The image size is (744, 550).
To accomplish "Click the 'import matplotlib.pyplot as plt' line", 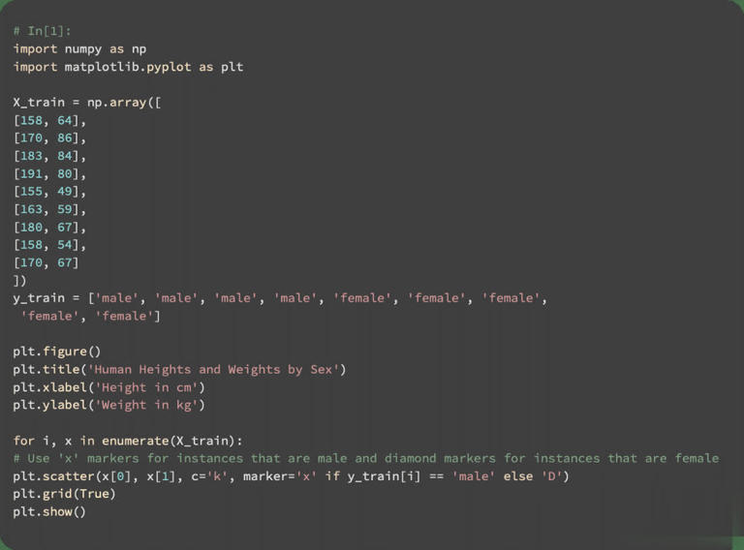I will click(x=128, y=67).
